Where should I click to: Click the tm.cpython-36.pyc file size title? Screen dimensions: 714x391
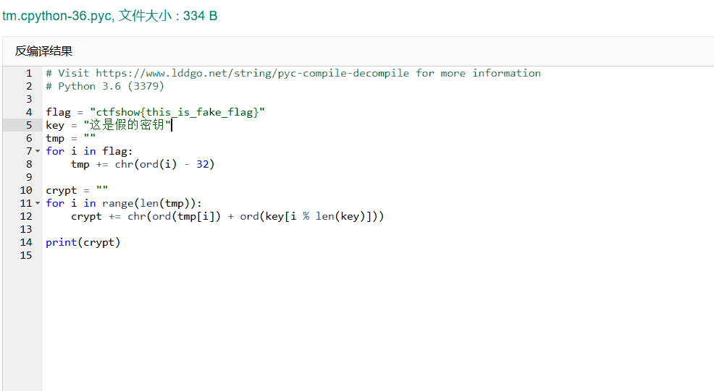[110, 16]
